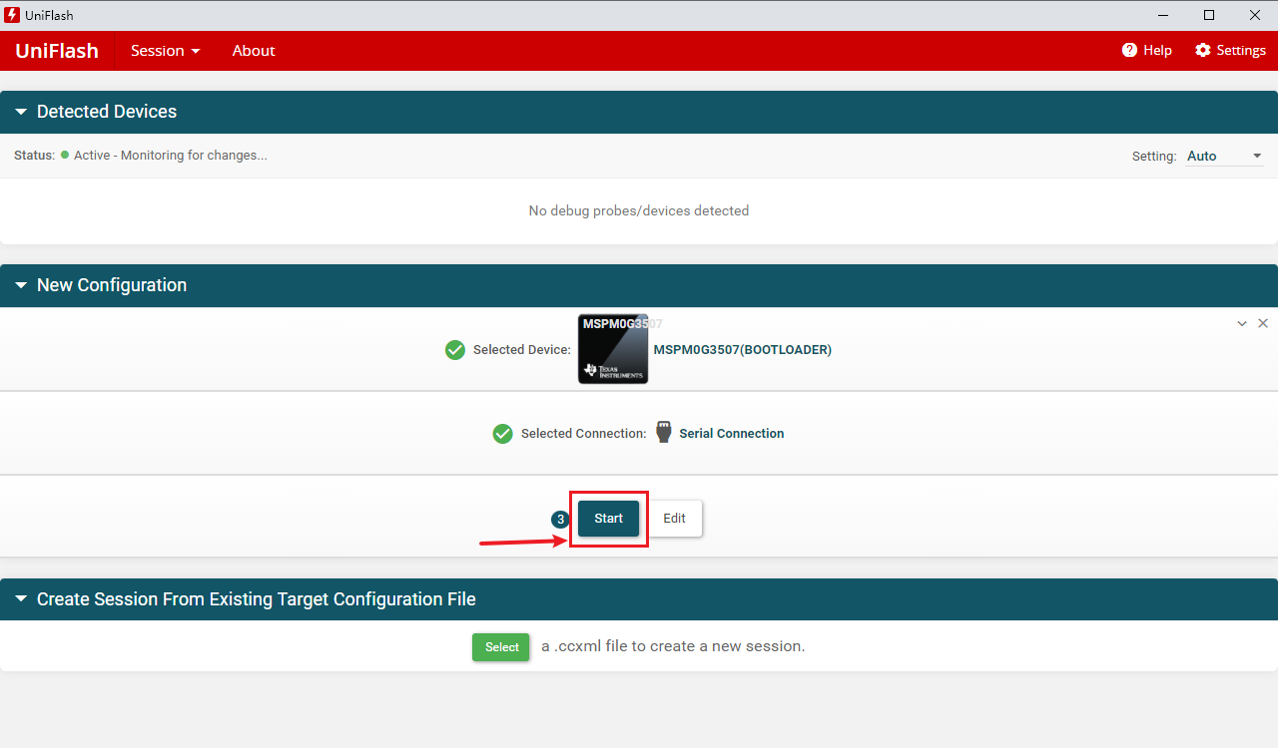Viewport: 1278px width, 748px height.
Task: Edit the selected configuration
Action: [675, 519]
